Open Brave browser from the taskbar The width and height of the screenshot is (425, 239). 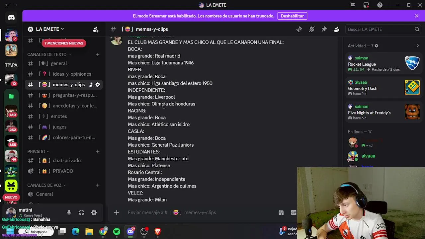(x=158, y=231)
